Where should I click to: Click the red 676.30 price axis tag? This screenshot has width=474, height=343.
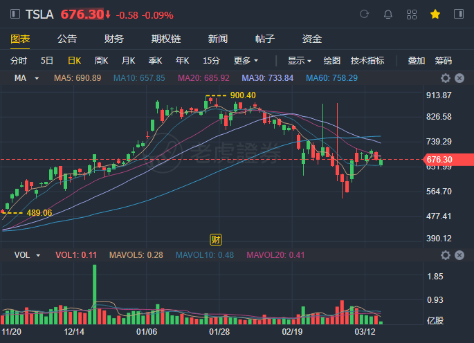tap(449, 159)
